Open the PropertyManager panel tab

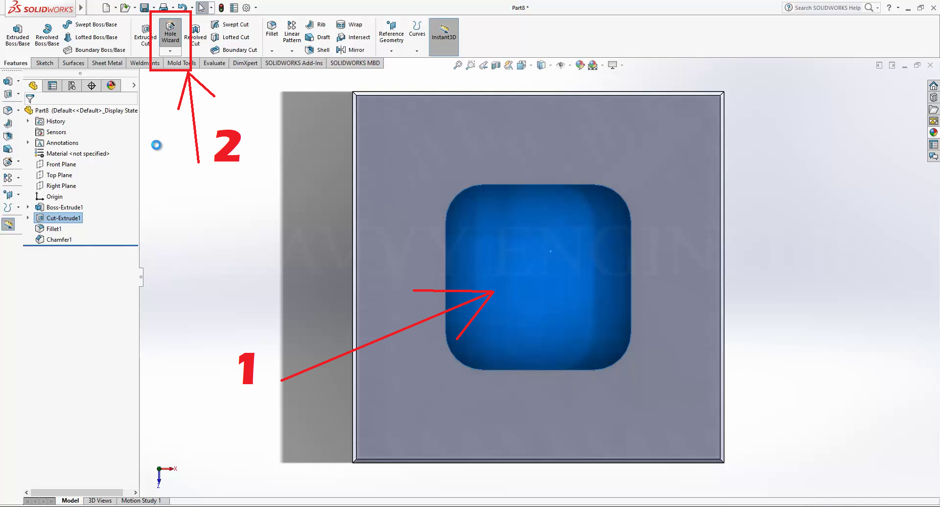(52, 86)
